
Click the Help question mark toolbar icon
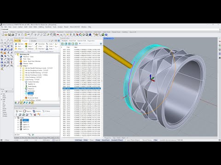click(106, 35)
